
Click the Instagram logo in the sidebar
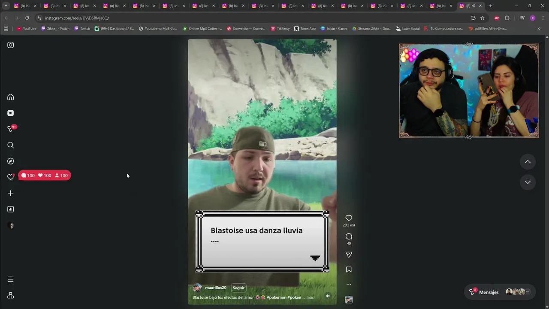(x=11, y=45)
